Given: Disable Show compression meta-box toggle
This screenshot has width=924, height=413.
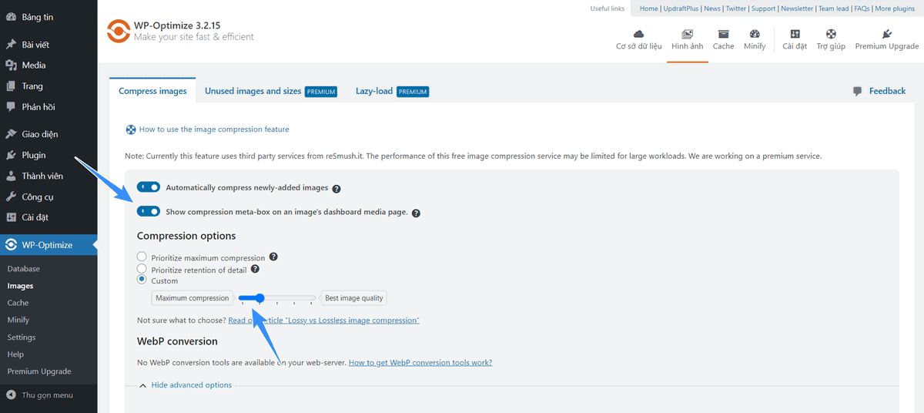Looking at the screenshot, I should click(x=149, y=211).
